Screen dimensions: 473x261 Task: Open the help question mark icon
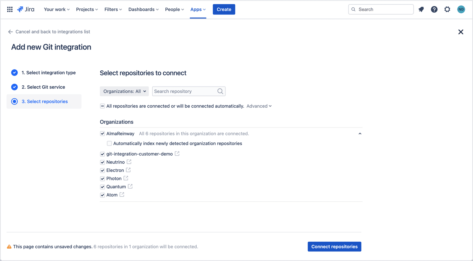coord(434,10)
